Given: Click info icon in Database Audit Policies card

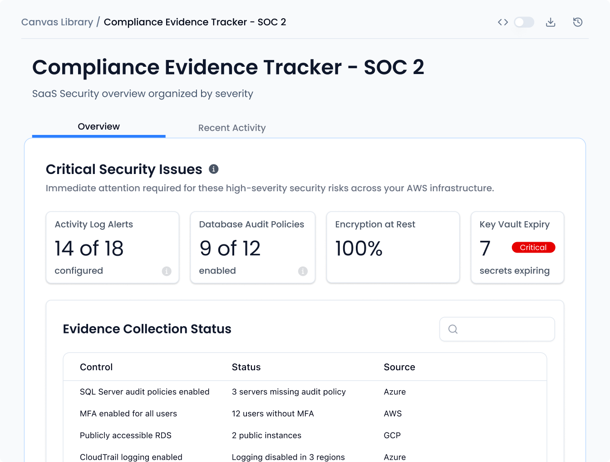Looking at the screenshot, I should (x=303, y=271).
